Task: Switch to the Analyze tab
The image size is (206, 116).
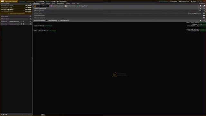Action: point(48,4)
